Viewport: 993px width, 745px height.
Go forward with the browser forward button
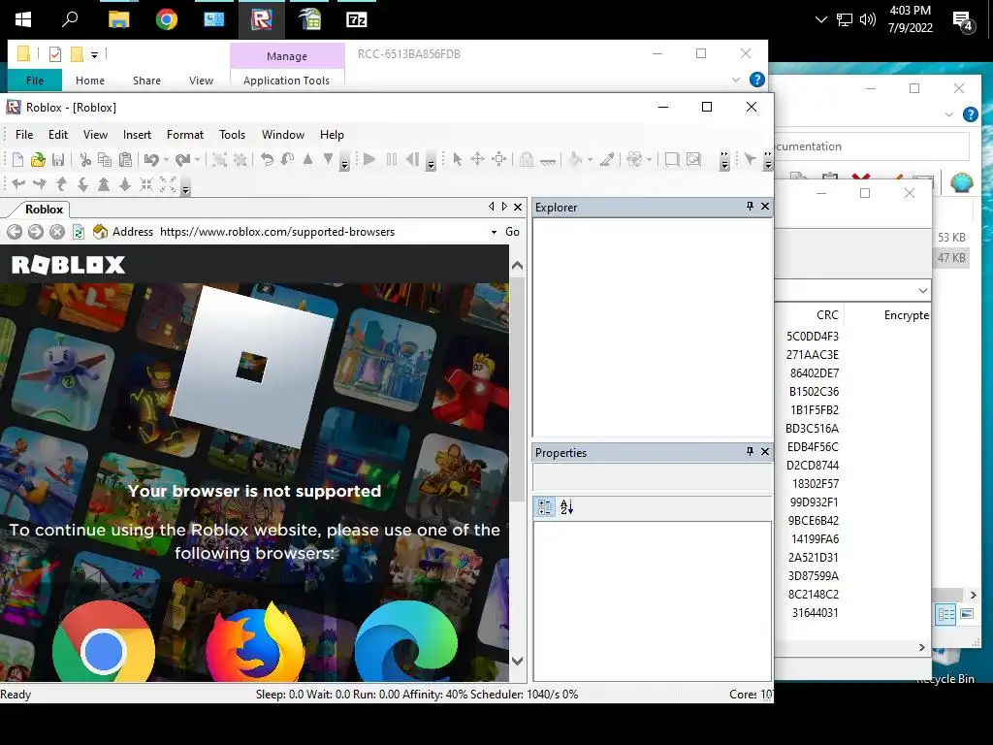click(x=36, y=232)
